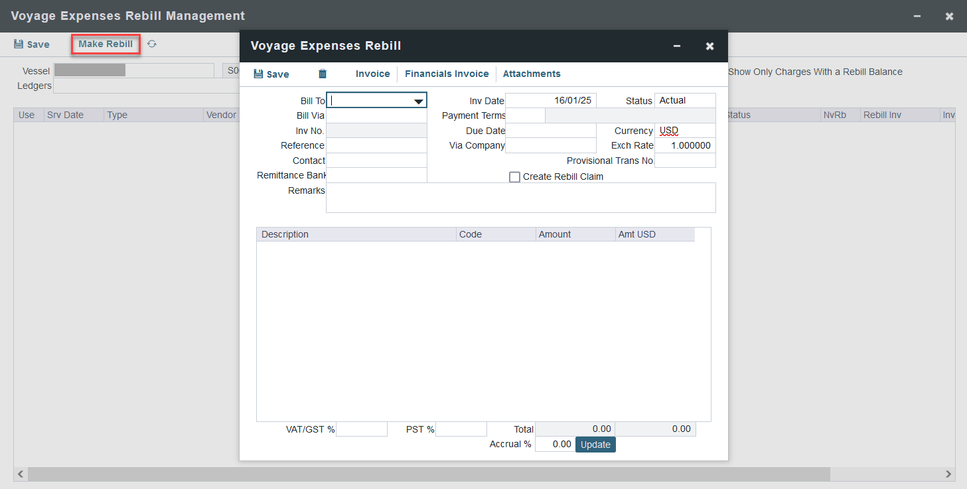Select the delete (trash) icon

point(322,74)
